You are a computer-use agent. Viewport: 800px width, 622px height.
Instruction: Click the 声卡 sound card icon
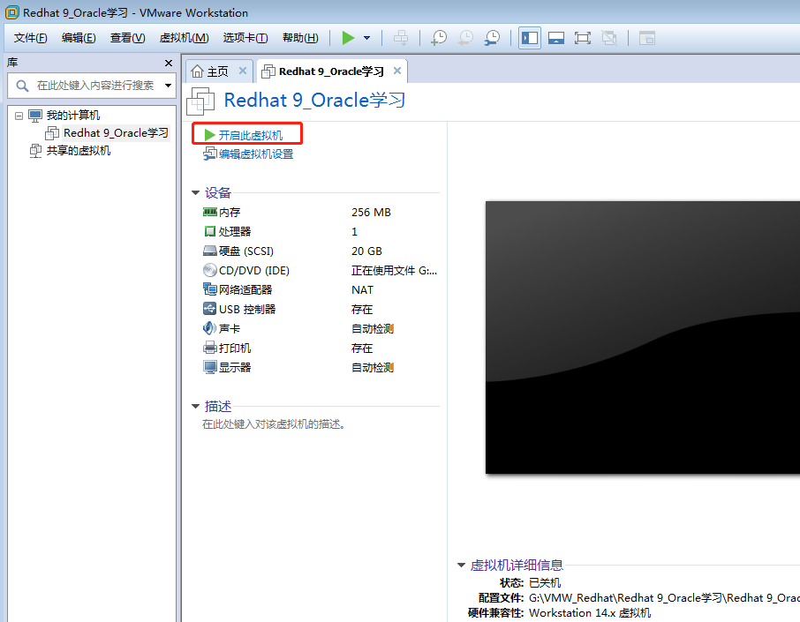(209, 328)
